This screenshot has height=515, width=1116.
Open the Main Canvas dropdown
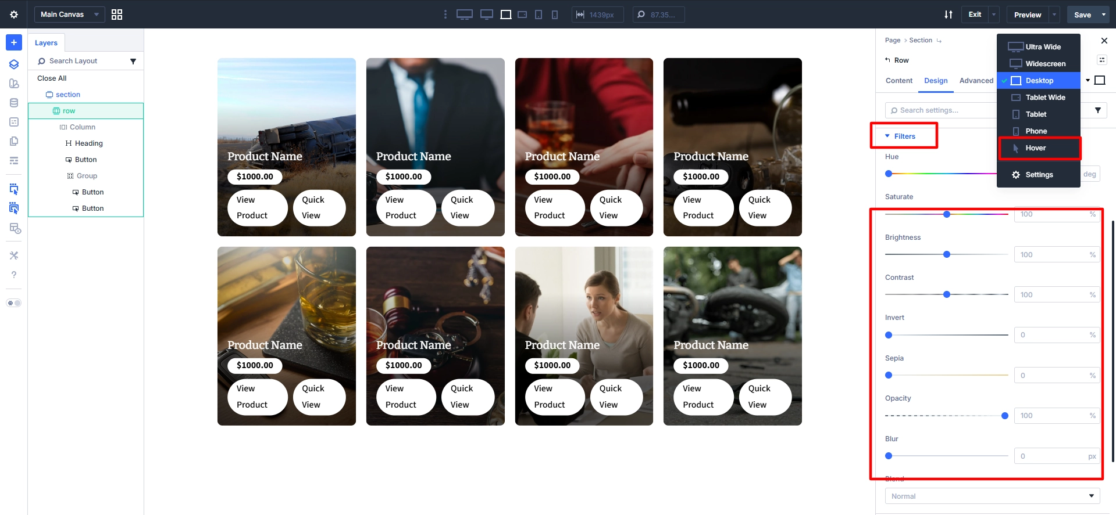69,15
